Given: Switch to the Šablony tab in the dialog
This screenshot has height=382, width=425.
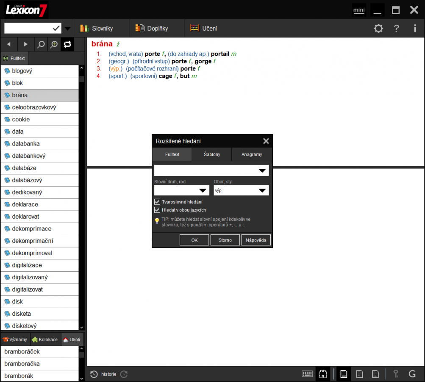Looking at the screenshot, I should [211, 154].
